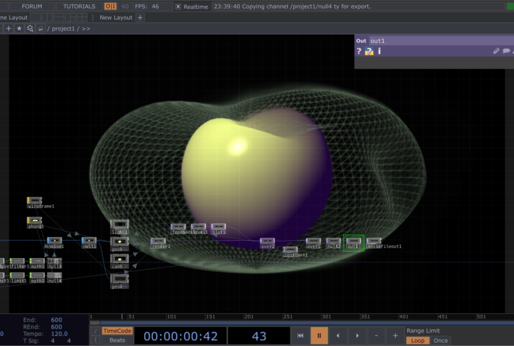Screen dimensions: 514x346
Task: Switch timeline display to Beats
Action: (117, 340)
